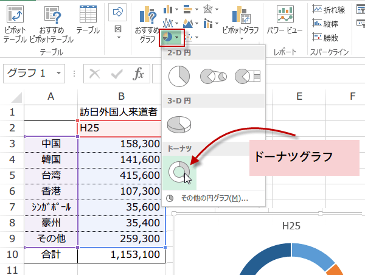Click the Insert Function fx button
The height and width of the screenshot is (275, 365).
click(x=139, y=74)
